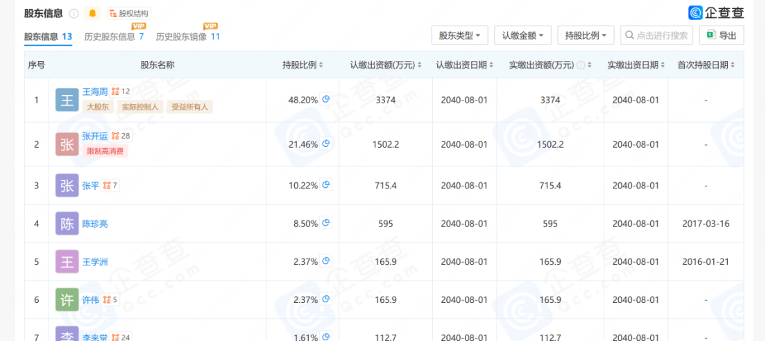Click the info icon next to 股东信息 title
Screen dimensions: 766x341
click(74, 14)
